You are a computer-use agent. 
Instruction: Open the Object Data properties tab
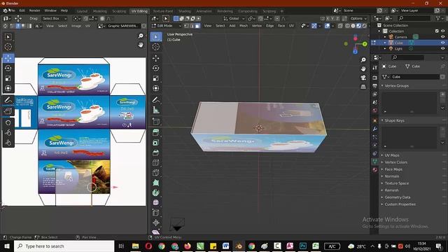[x=375, y=162]
